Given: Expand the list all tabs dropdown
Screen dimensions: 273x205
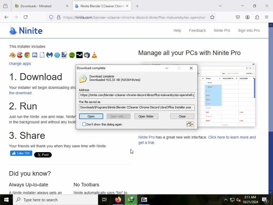Looking at the screenshot, I should pos(220,6).
